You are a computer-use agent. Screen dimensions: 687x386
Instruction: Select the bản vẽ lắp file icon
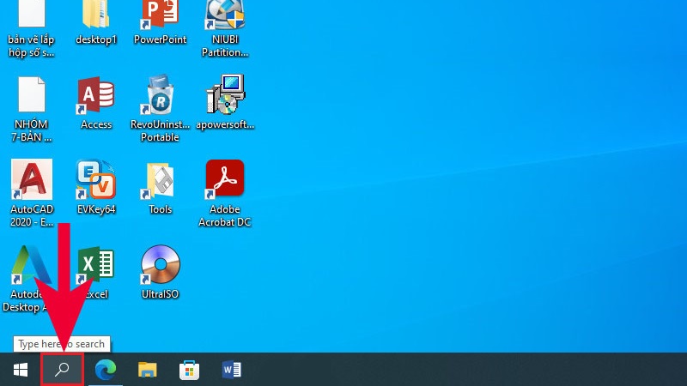coord(32,13)
